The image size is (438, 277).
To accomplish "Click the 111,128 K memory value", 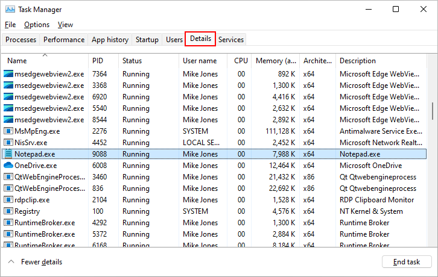I will click(280, 131).
